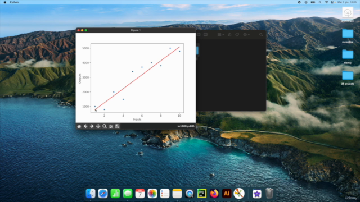The width and height of the screenshot is (360, 202).
Task: Open Messages from the Dock
Action: (x=128, y=194)
